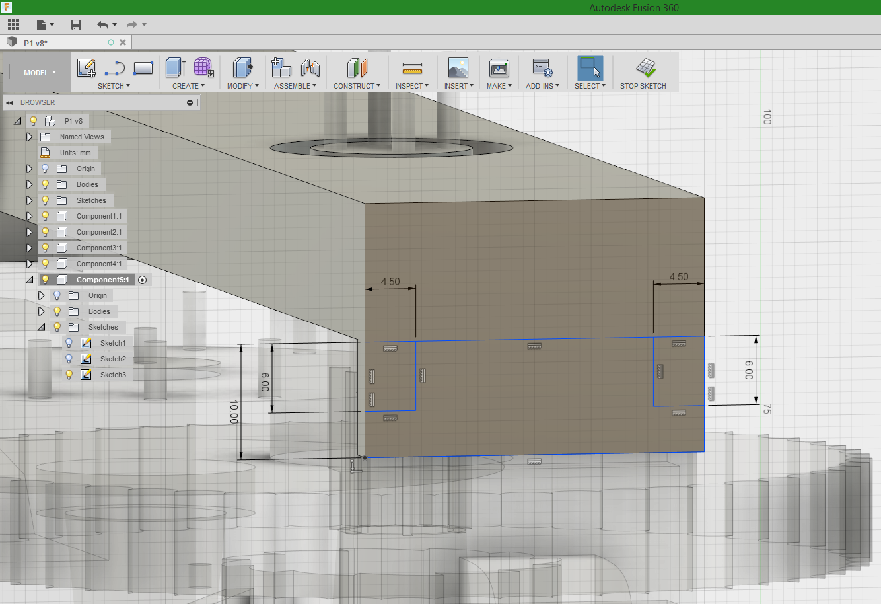This screenshot has width=881, height=604.
Task: Toggle visibility of Component1:1
Action: tap(45, 216)
